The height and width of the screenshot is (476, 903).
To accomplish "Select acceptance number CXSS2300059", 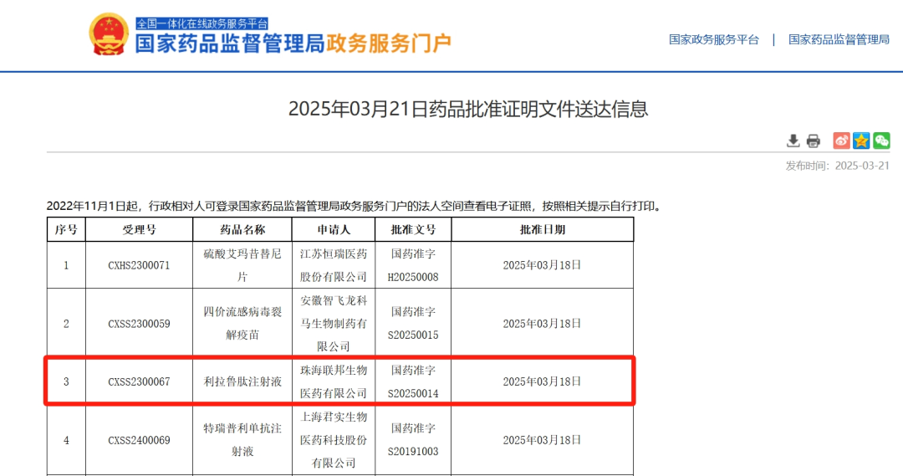I will tap(139, 324).
